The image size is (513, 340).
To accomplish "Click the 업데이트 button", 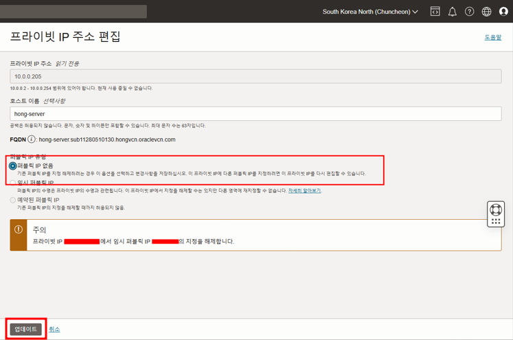I will 26,329.
